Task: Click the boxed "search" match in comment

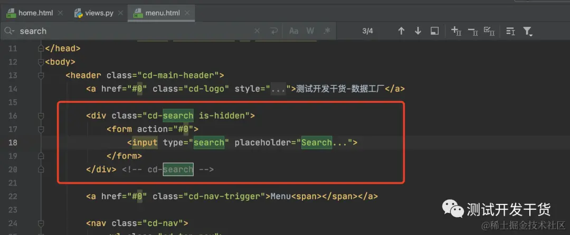Action: tap(178, 169)
